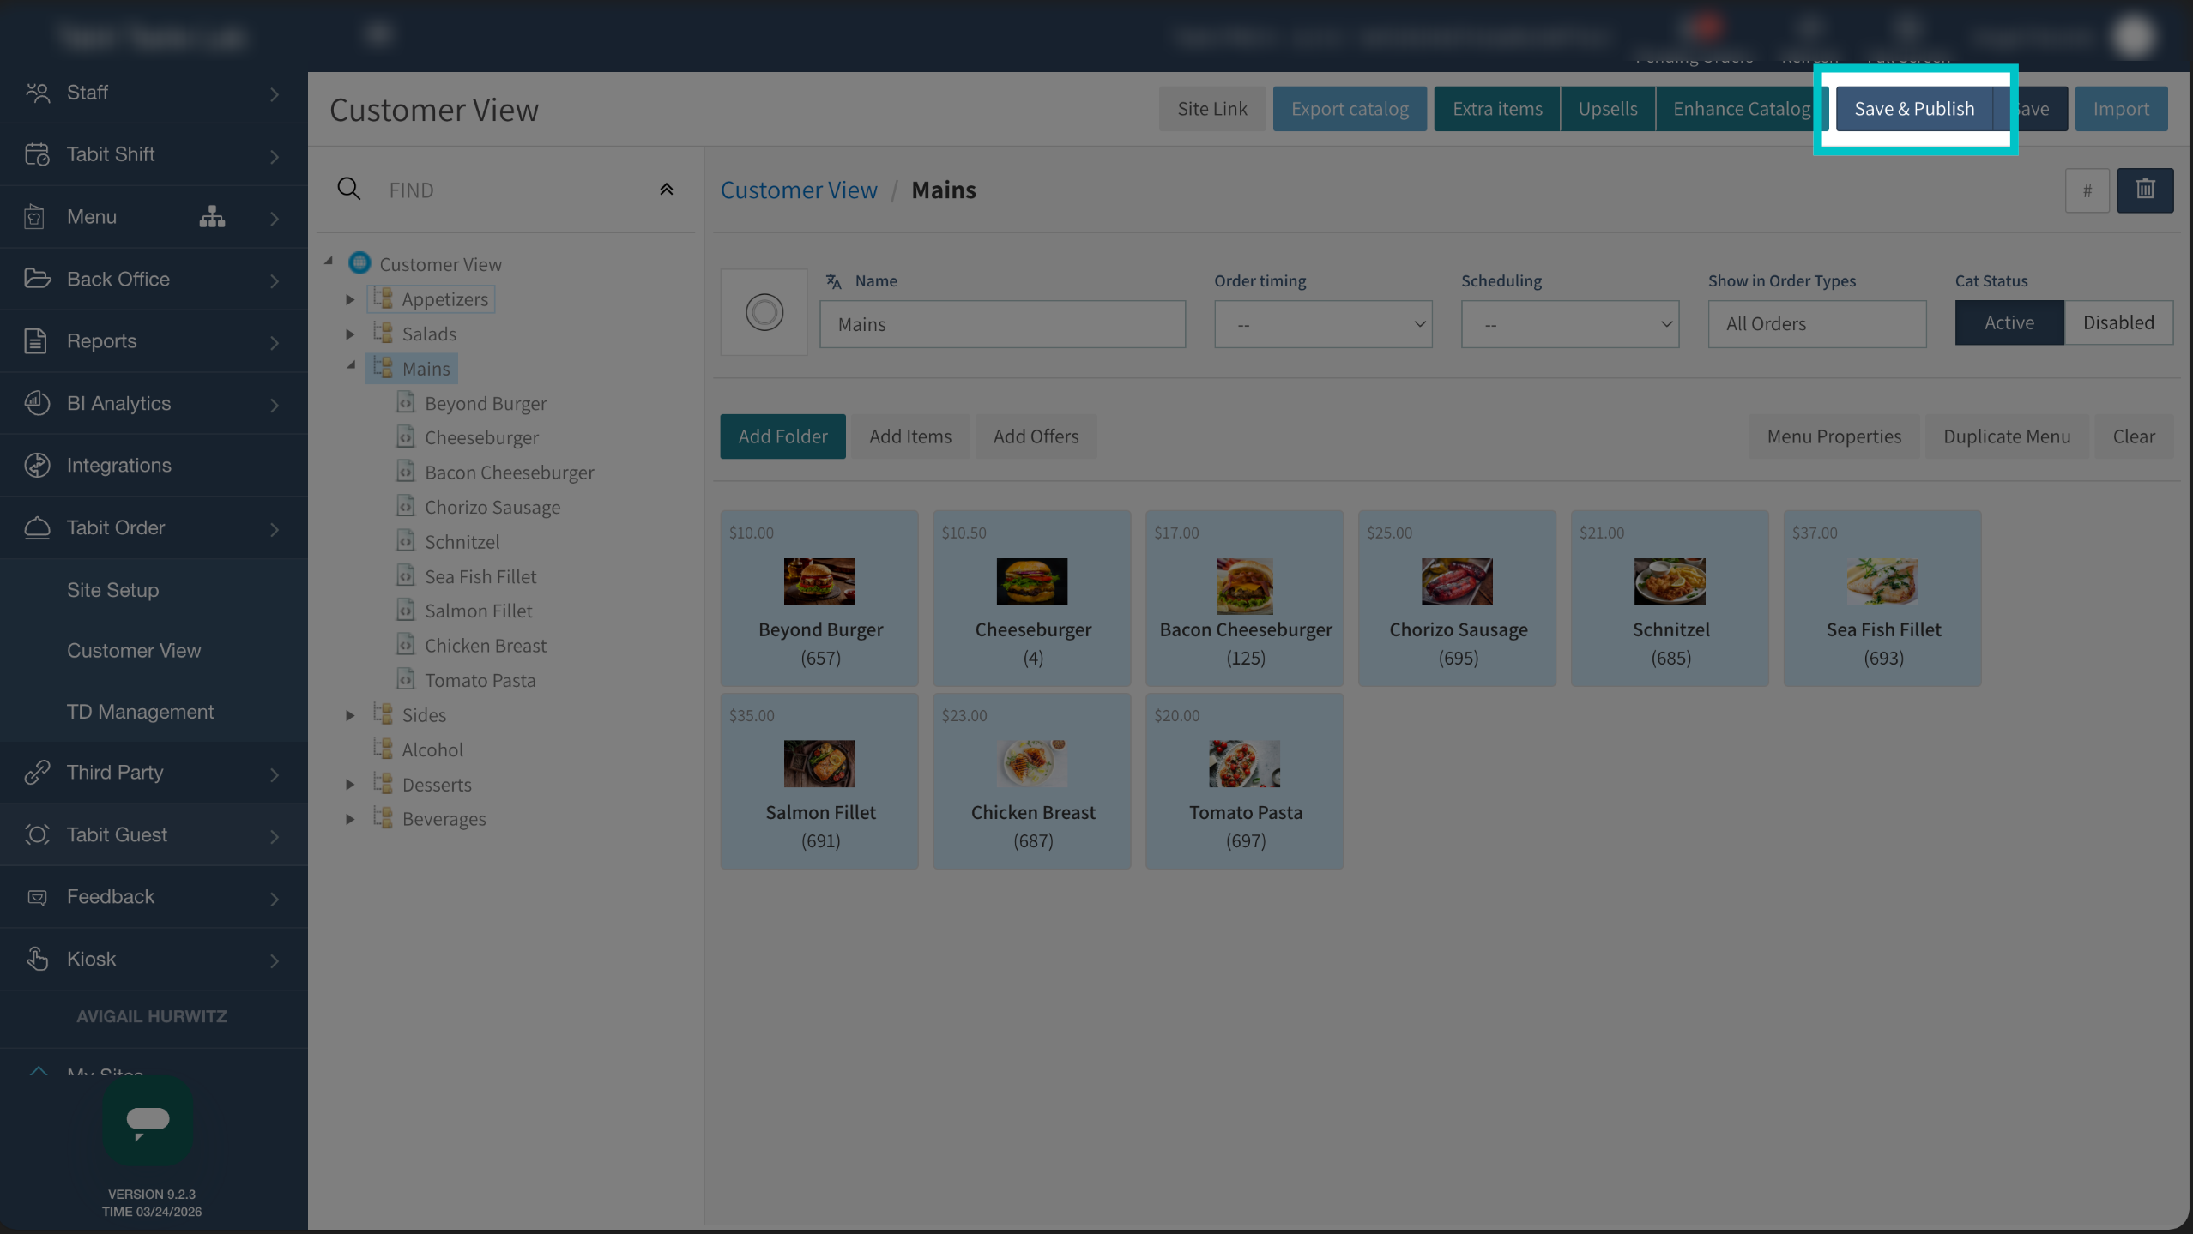Click the Duplicate Menu button
Image resolution: width=2193 pixels, height=1234 pixels.
[2007, 436]
